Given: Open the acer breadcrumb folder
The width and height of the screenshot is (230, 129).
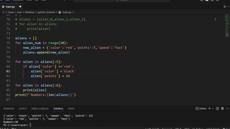Looking at the screenshot, I should (19, 12).
